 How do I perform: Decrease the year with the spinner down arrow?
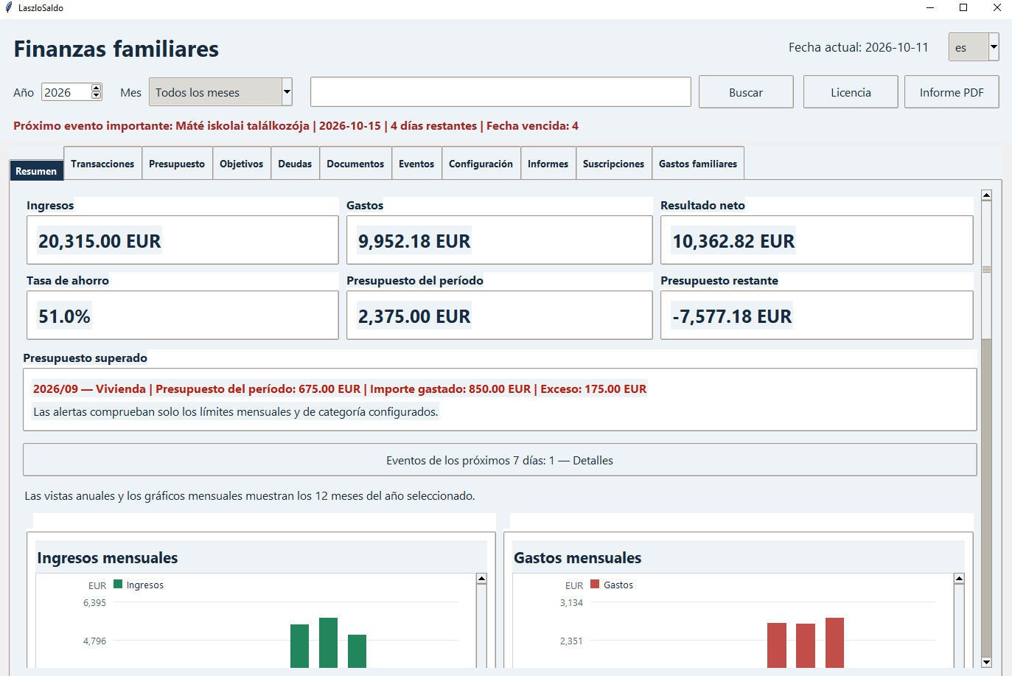coord(96,95)
